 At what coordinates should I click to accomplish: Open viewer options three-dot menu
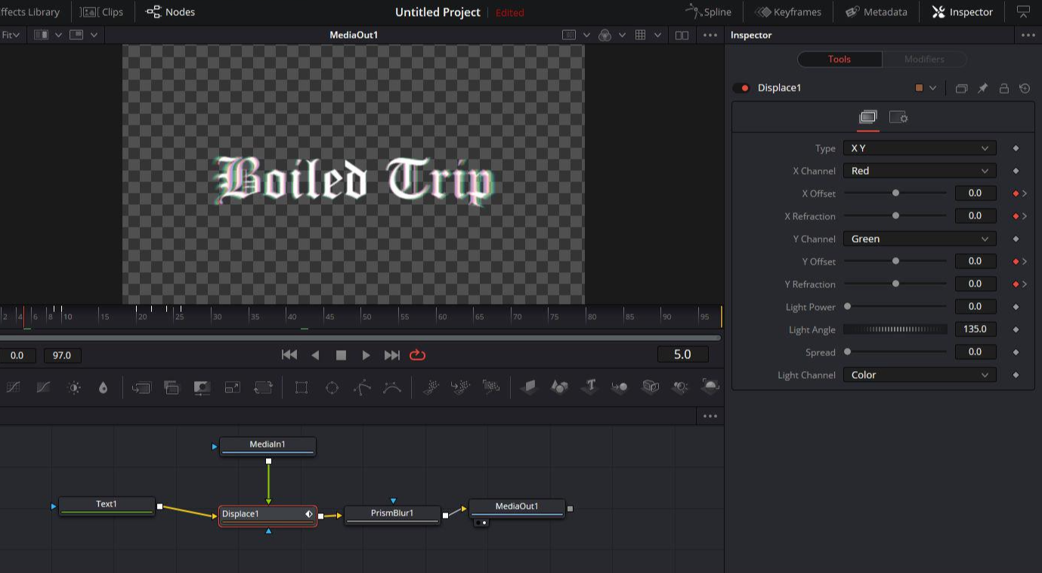pos(710,36)
